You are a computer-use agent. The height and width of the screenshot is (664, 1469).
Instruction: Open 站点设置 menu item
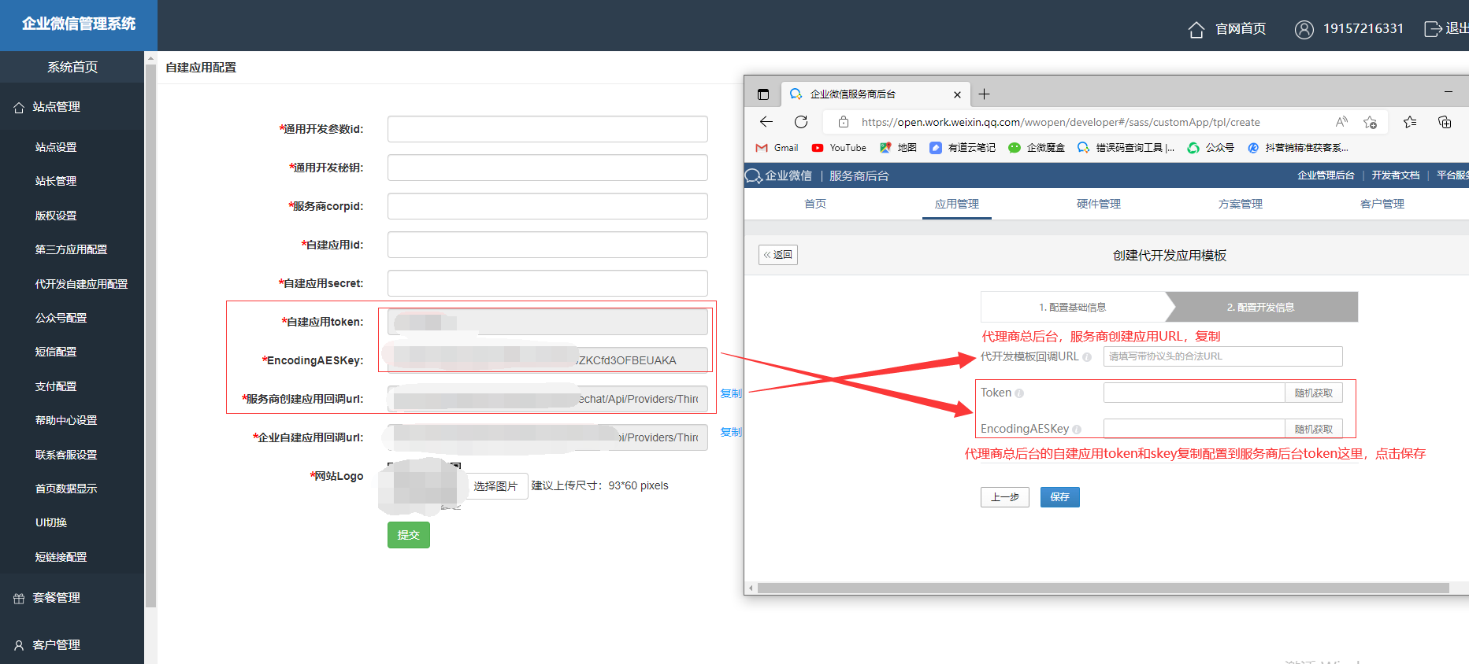[x=56, y=148]
